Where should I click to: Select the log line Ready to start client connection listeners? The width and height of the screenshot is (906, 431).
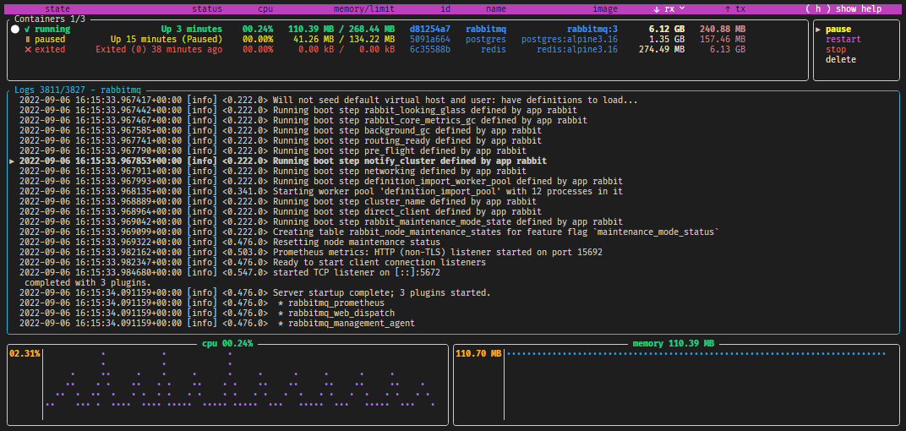[x=253, y=262]
